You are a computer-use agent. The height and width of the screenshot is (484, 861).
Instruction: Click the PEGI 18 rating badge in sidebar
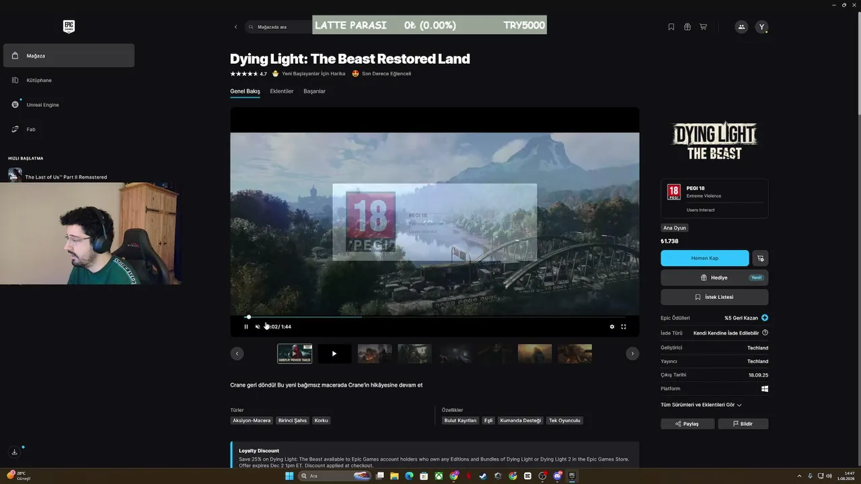[x=673, y=192]
